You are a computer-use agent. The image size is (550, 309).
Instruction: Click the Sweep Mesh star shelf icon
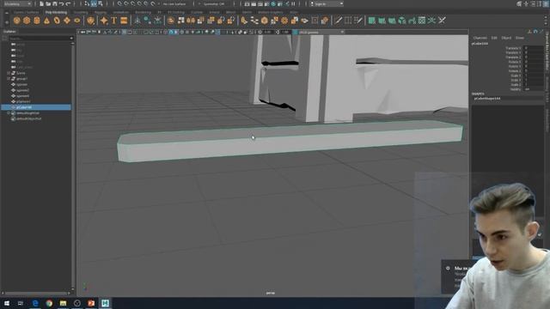(104, 21)
